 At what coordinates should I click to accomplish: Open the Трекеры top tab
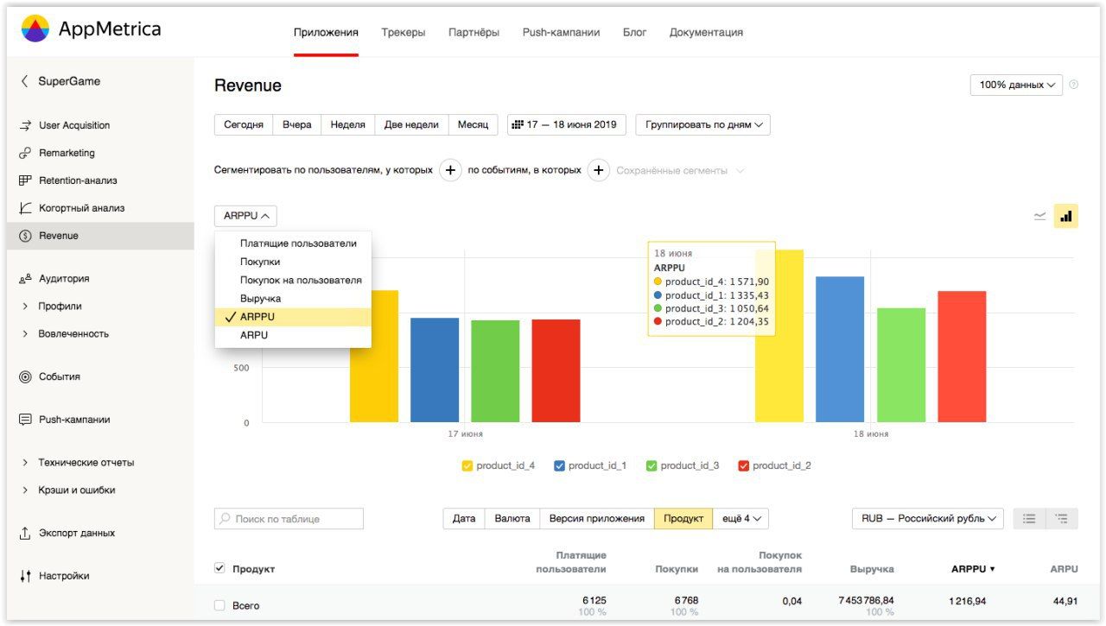[x=404, y=32]
